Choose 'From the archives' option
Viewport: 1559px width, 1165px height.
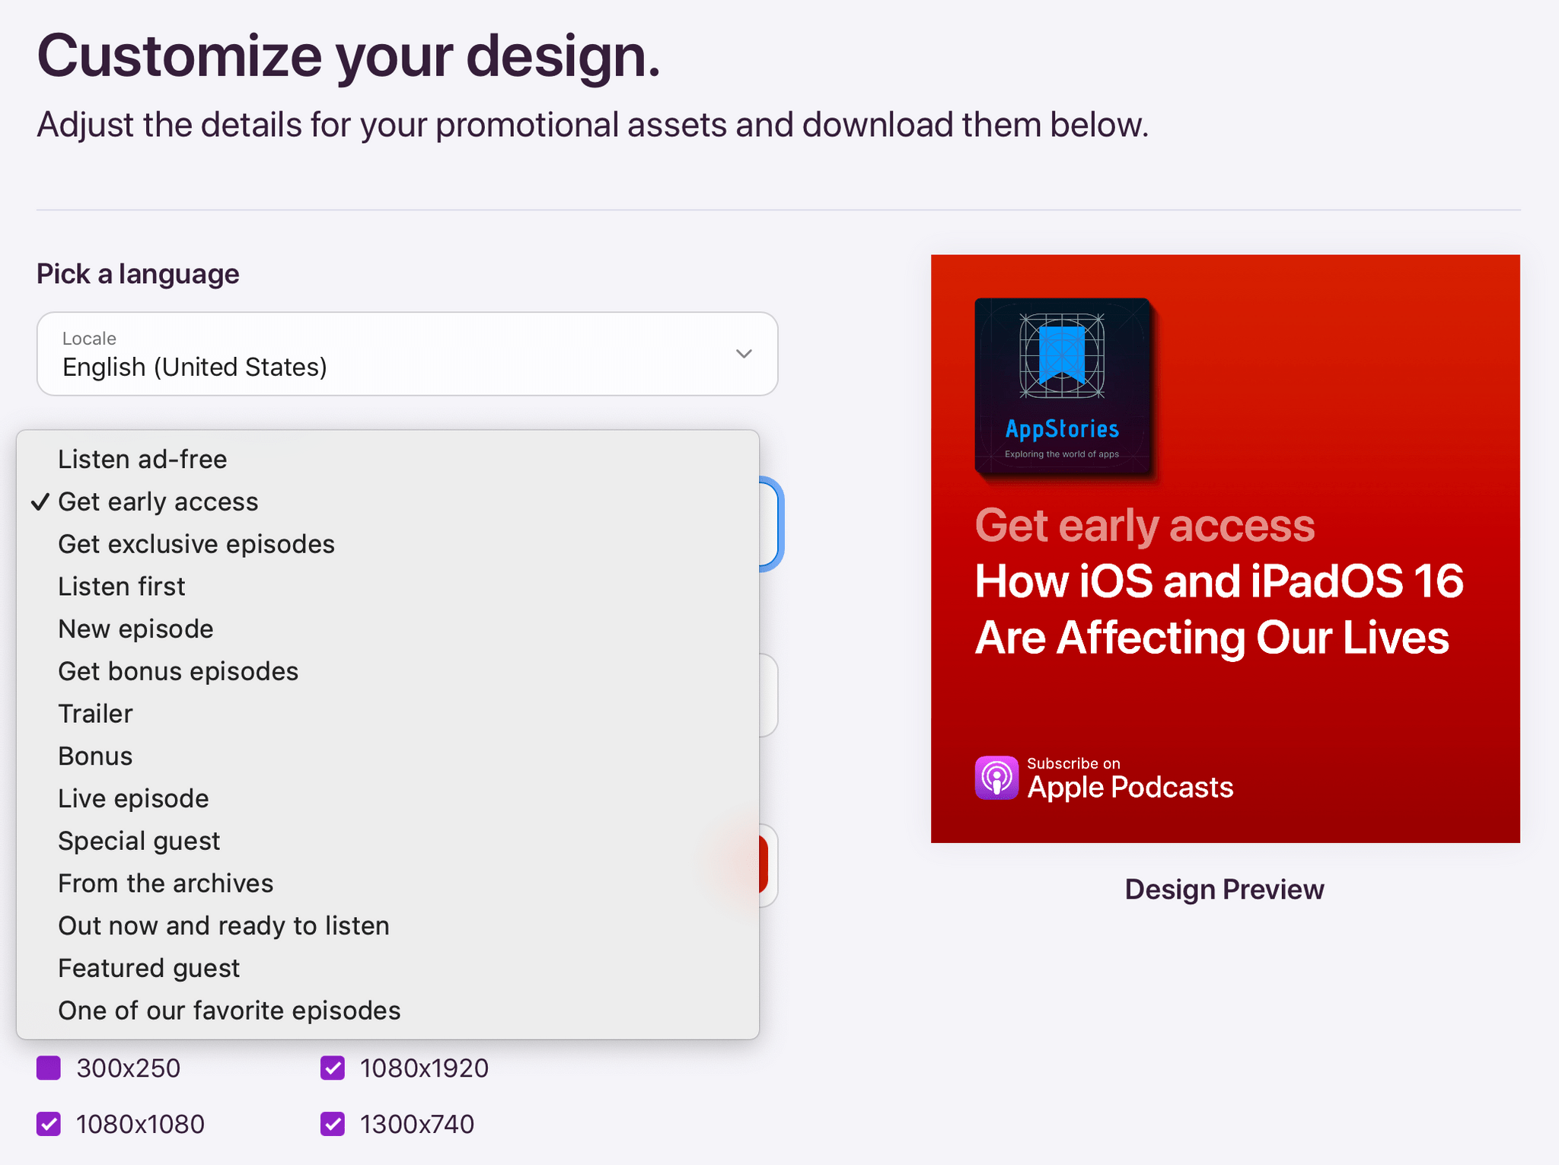tap(387, 883)
